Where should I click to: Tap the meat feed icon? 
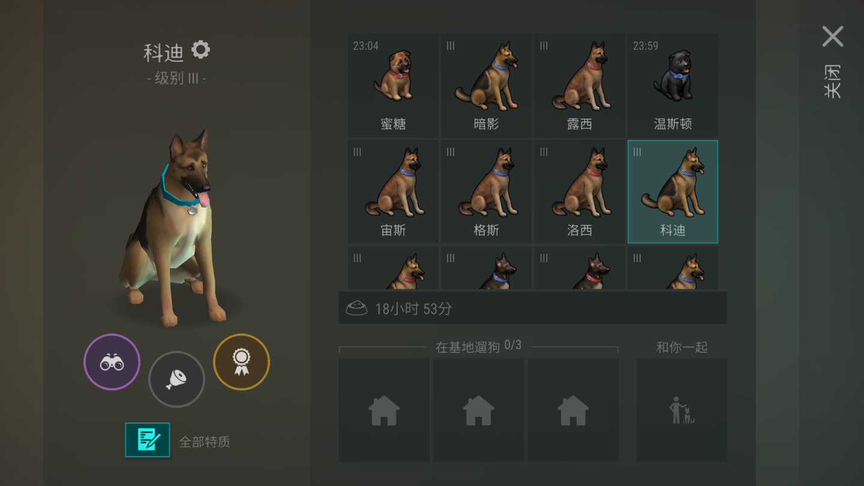pos(176,379)
